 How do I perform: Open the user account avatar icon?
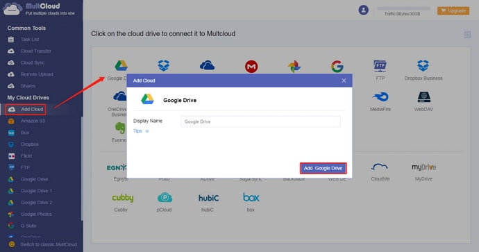point(363,10)
